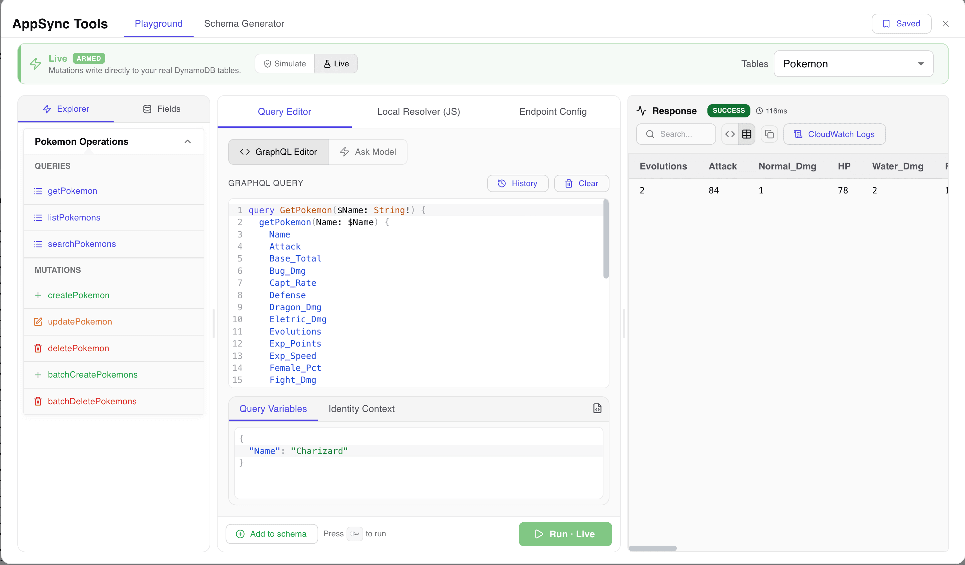Switch response to code view
The width and height of the screenshot is (965, 565).
coord(730,134)
